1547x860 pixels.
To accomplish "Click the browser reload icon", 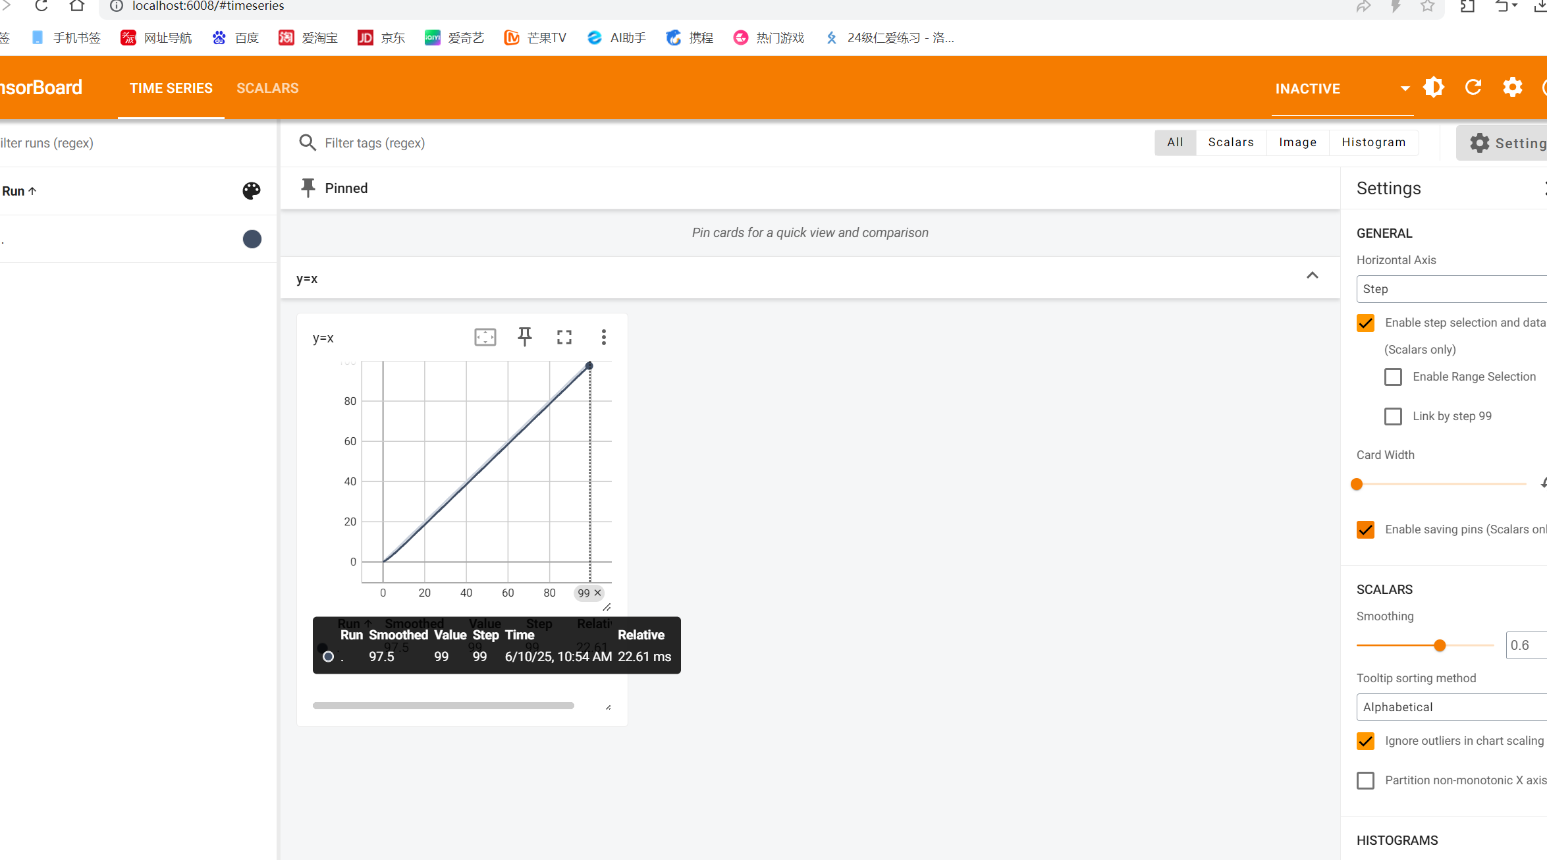I will click(41, 6).
